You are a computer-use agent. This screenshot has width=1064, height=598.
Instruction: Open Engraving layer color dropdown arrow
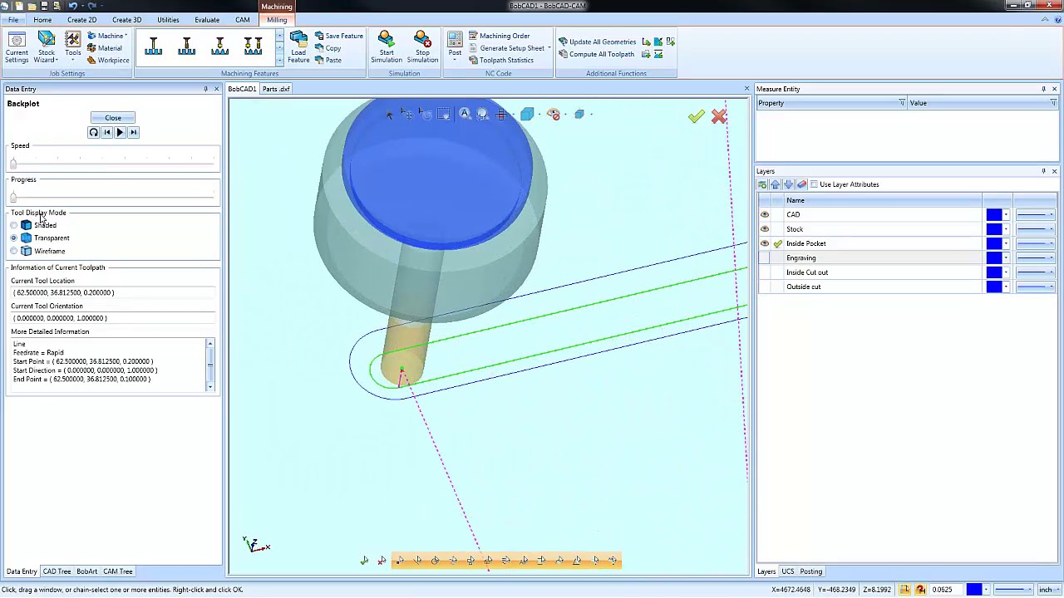click(1006, 258)
